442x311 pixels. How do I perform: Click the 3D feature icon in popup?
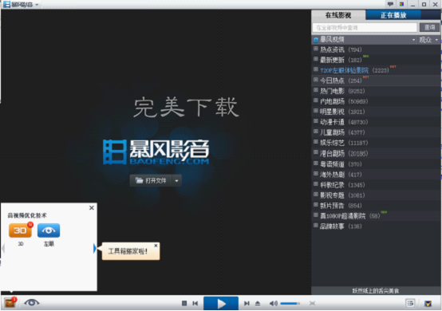(x=20, y=230)
